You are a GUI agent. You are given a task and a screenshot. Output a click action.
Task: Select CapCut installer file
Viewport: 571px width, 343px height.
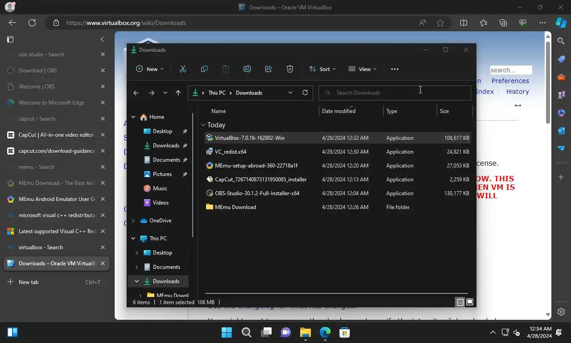pyautogui.click(x=338, y=180)
